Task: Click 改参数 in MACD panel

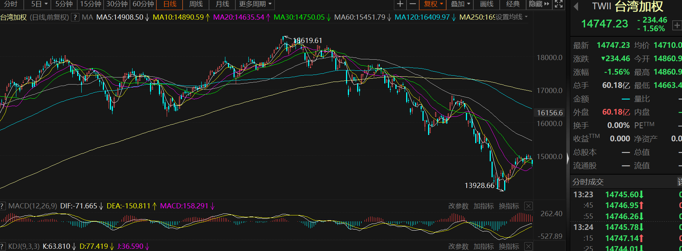Action: click(x=459, y=206)
